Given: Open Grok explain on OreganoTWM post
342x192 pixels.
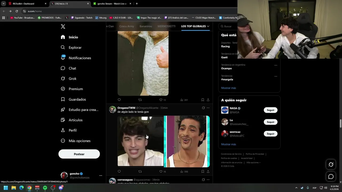Looking at the screenshot, I should point(203,108).
